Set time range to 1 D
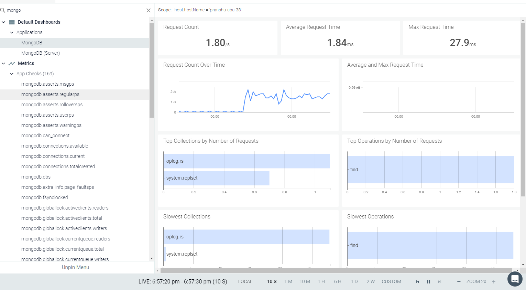The image size is (526, 290). [x=354, y=281]
